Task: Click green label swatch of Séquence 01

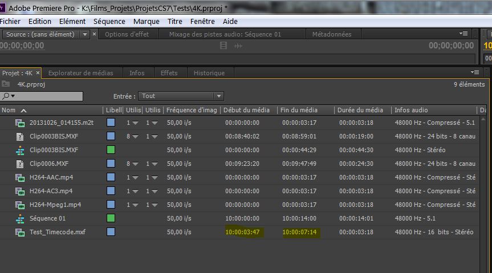Action: pos(111,218)
